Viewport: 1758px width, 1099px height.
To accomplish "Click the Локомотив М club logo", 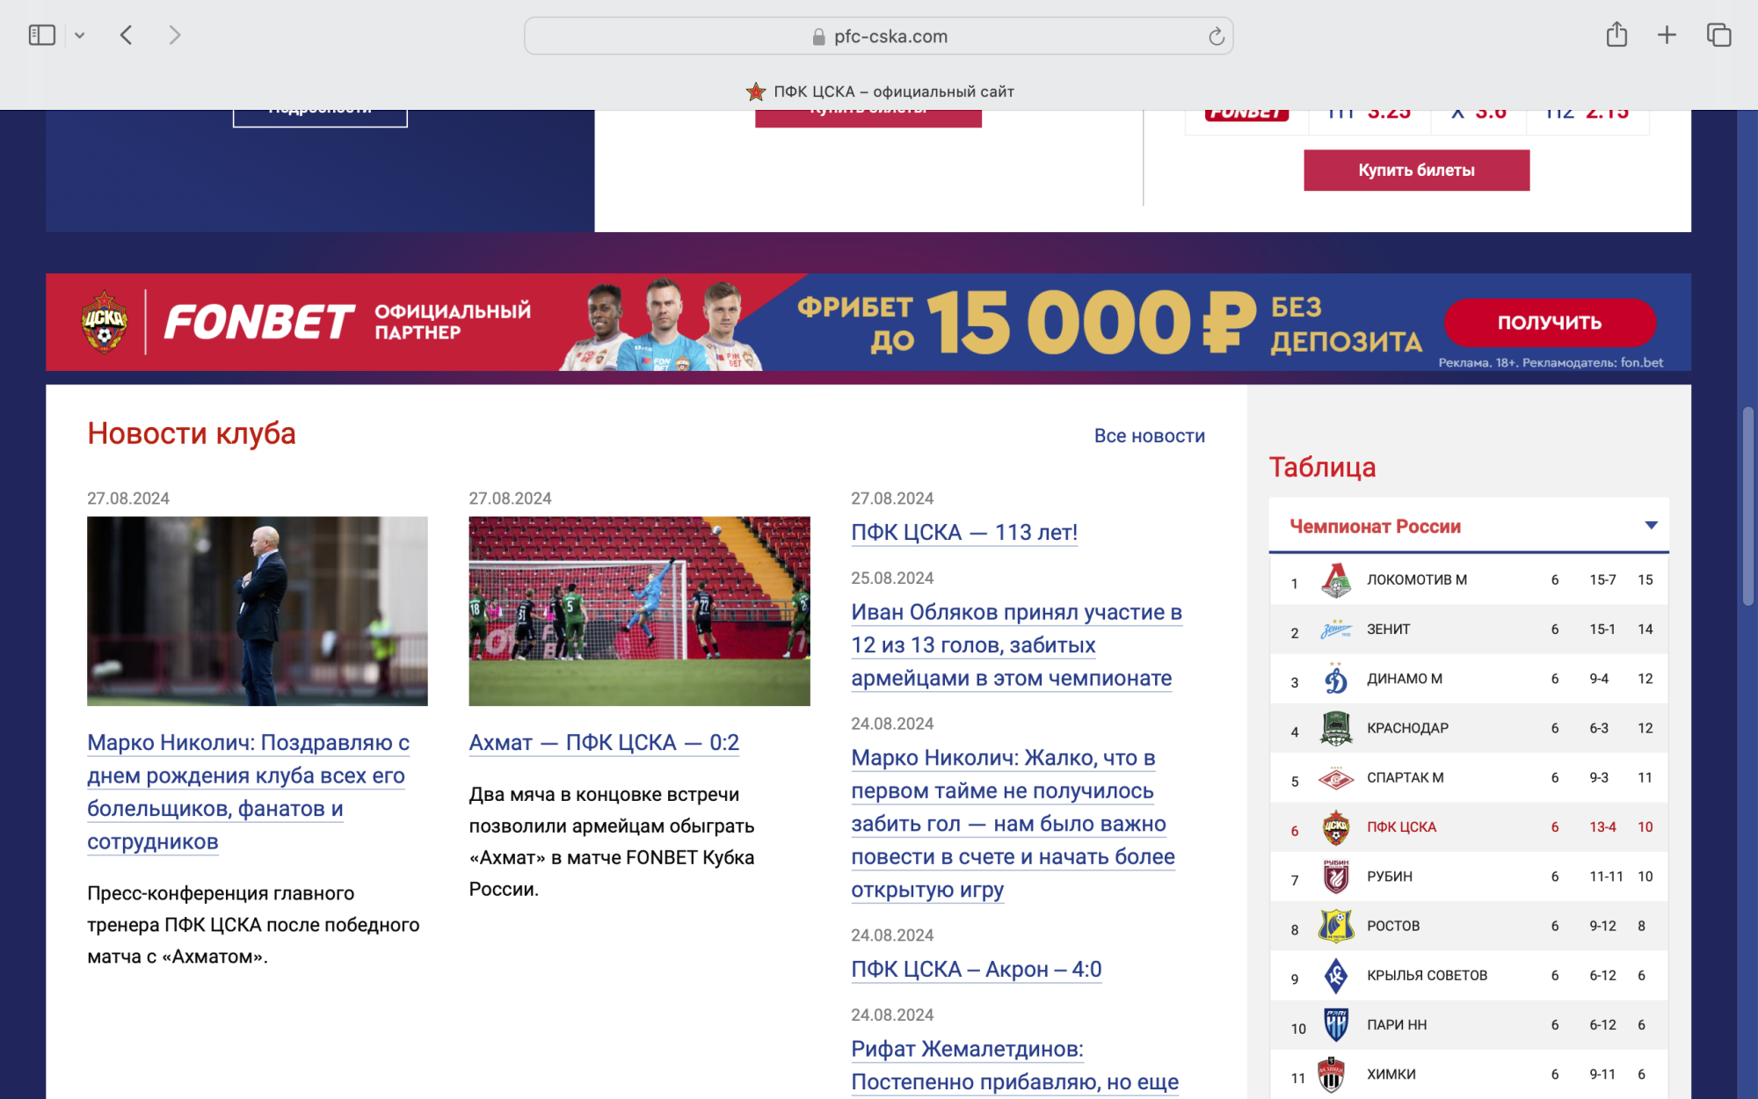I will point(1336,580).
